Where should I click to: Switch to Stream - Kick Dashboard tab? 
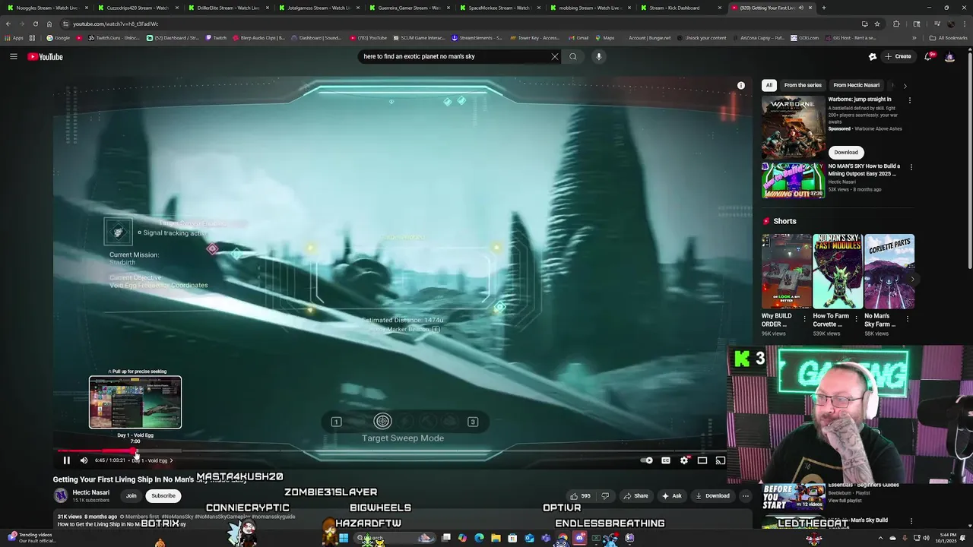[680, 8]
